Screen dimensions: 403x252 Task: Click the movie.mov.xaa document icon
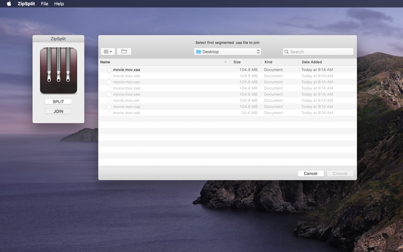tap(109, 70)
